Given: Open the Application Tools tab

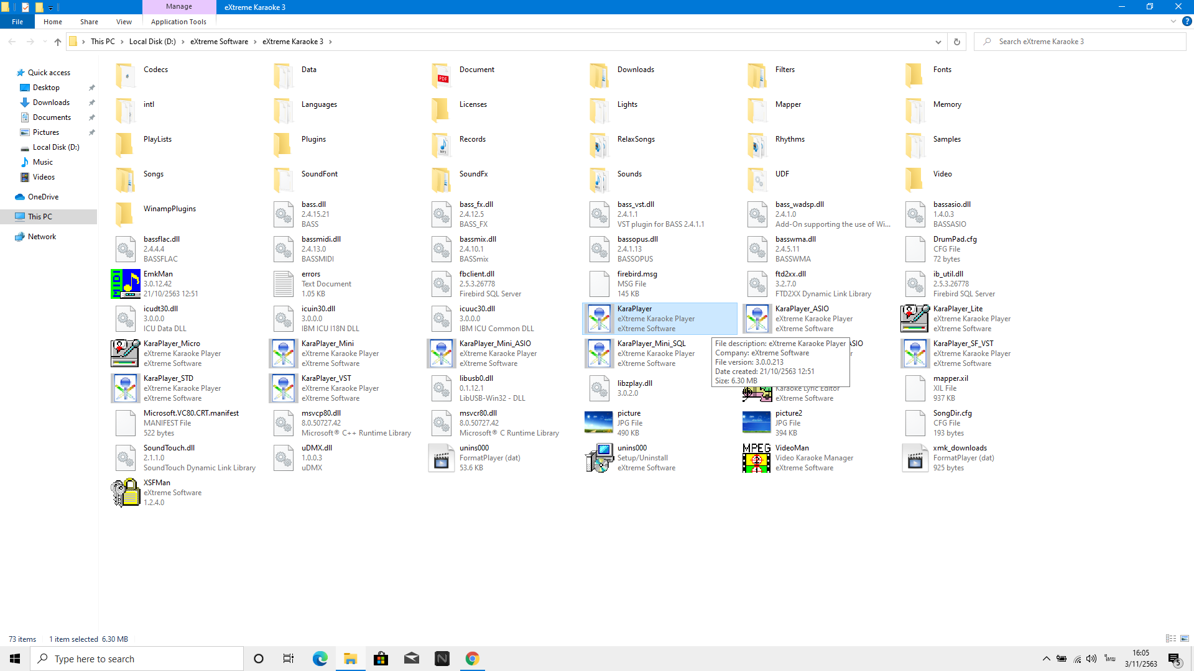Looking at the screenshot, I should pos(178,22).
